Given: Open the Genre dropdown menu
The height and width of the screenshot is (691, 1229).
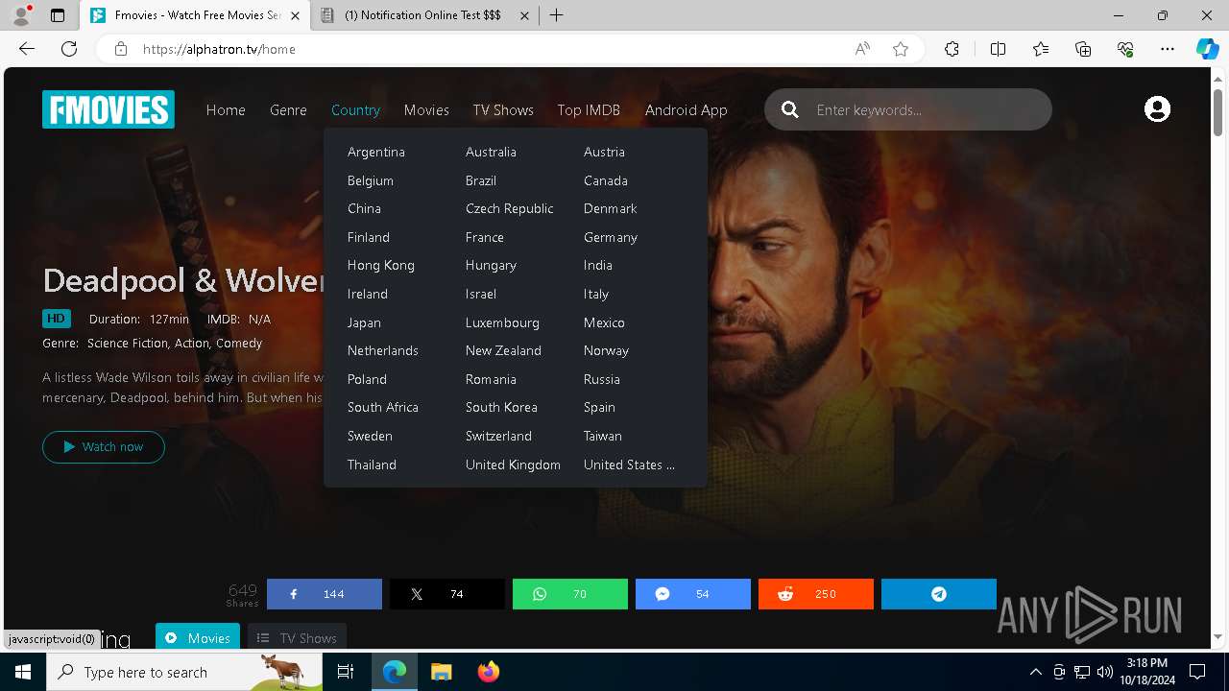Looking at the screenshot, I should [x=288, y=110].
